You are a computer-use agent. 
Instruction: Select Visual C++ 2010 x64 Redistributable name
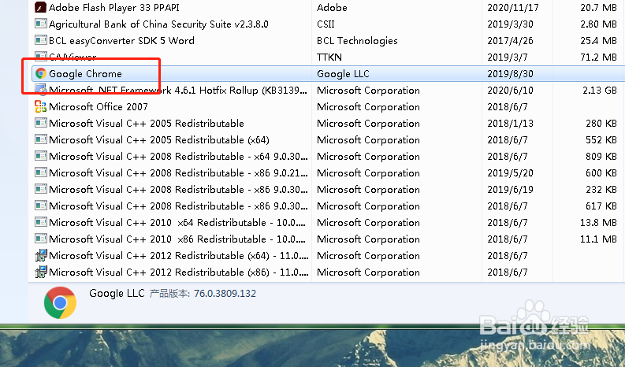[x=177, y=222]
